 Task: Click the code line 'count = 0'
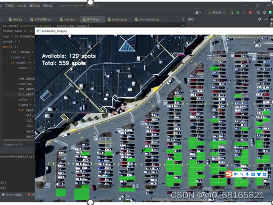tap(12, 41)
